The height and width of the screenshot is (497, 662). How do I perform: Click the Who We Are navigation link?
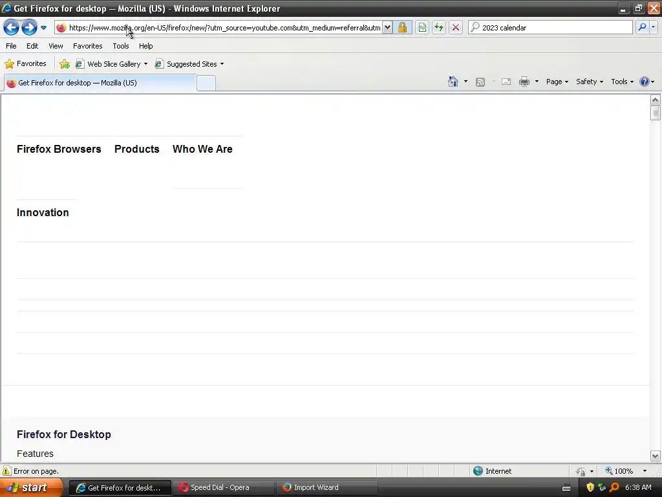tap(202, 149)
